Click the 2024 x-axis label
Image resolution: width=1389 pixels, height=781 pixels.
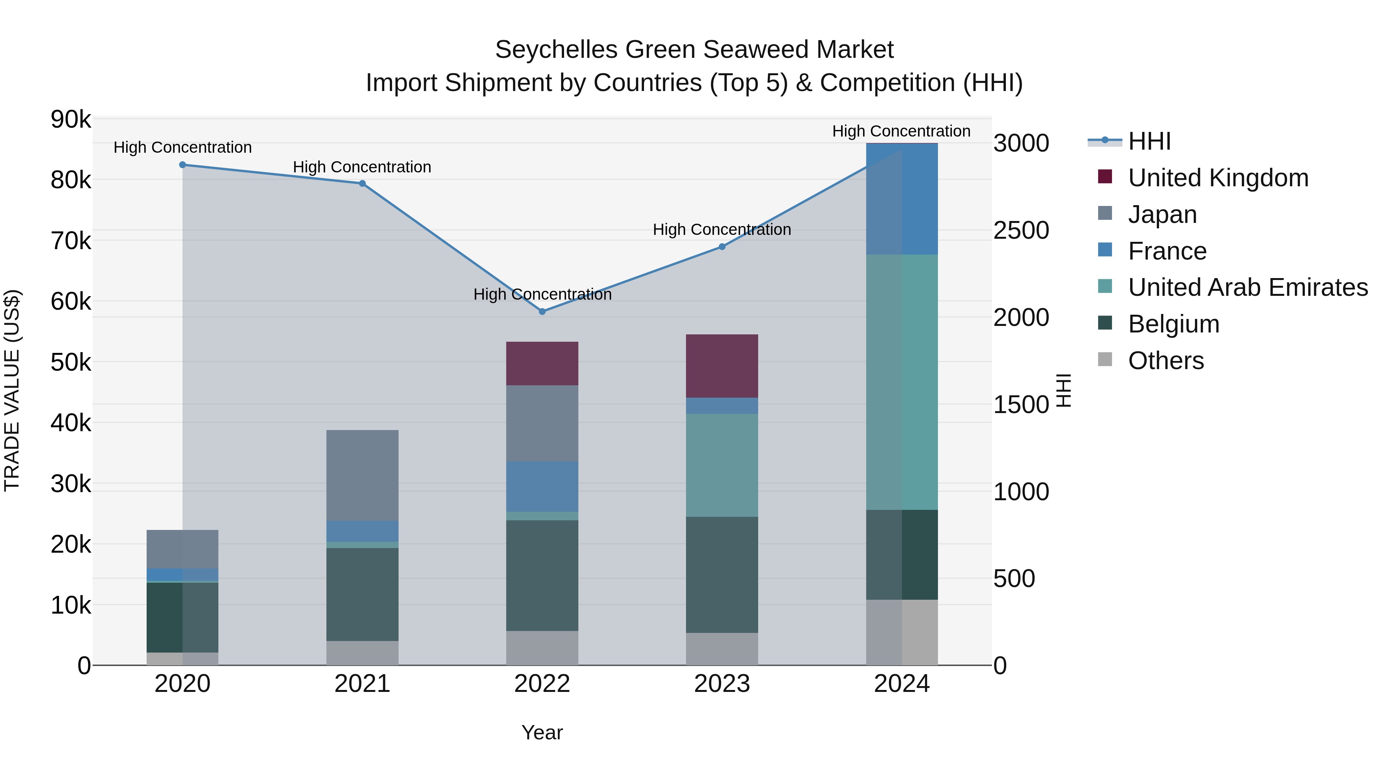pyautogui.click(x=902, y=684)
